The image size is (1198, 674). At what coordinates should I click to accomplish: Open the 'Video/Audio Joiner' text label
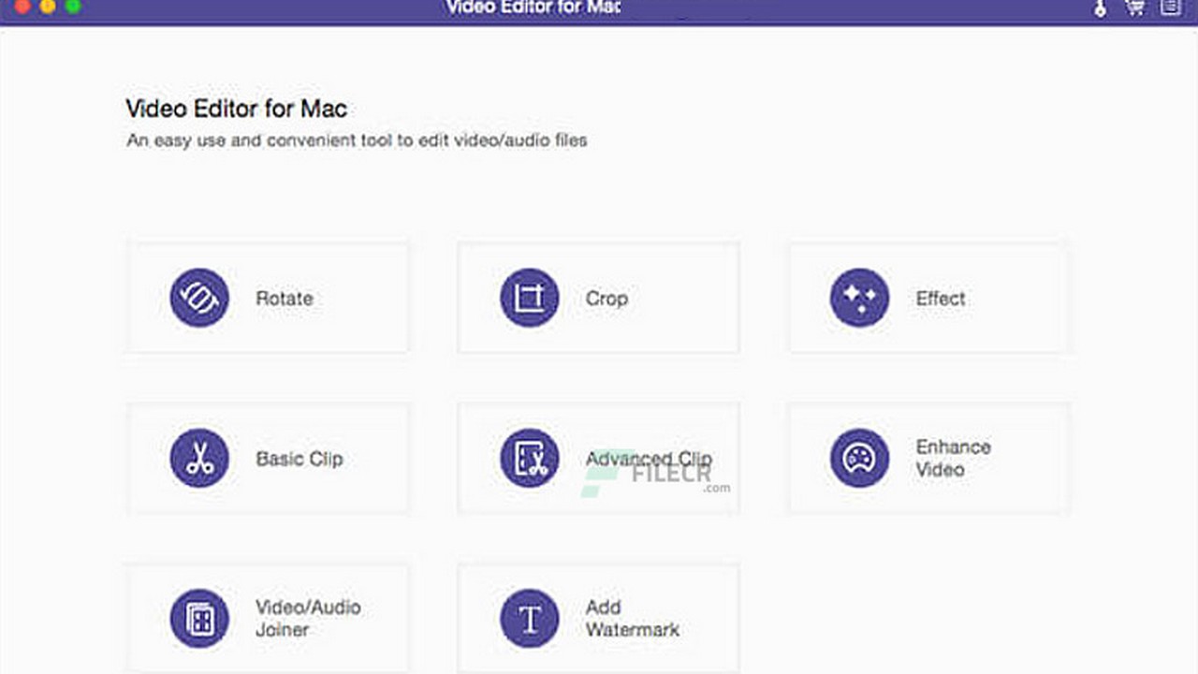(308, 618)
